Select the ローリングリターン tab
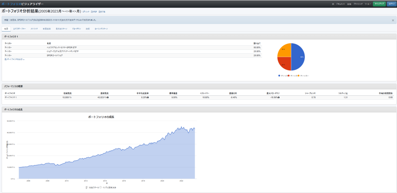 (101, 29)
